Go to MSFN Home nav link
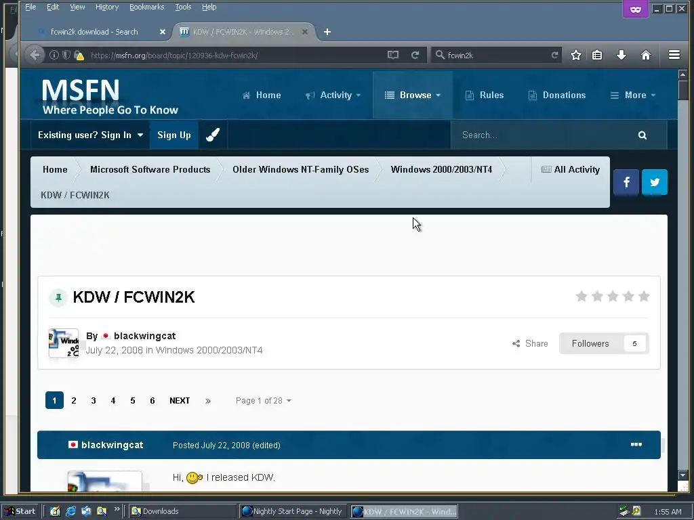This screenshot has height=520, width=694. click(x=262, y=95)
